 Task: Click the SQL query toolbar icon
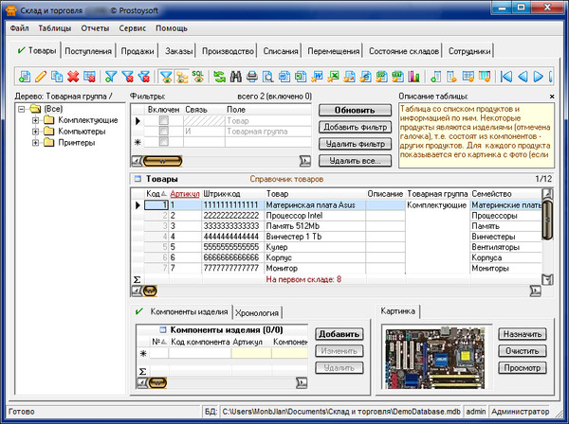198,76
